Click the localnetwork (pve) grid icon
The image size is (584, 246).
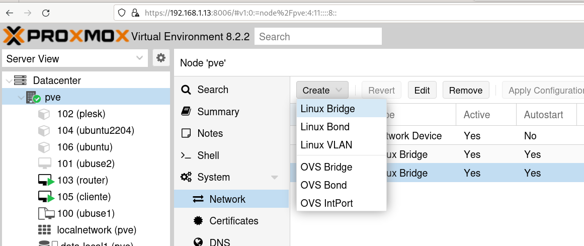tap(45, 230)
